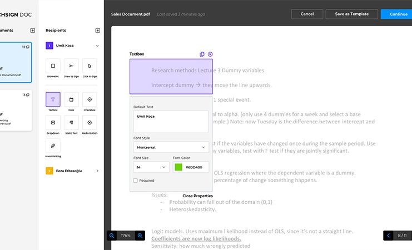The image size is (412, 250).
Task: Select the Checkbox field tool
Action: [x=90, y=99]
